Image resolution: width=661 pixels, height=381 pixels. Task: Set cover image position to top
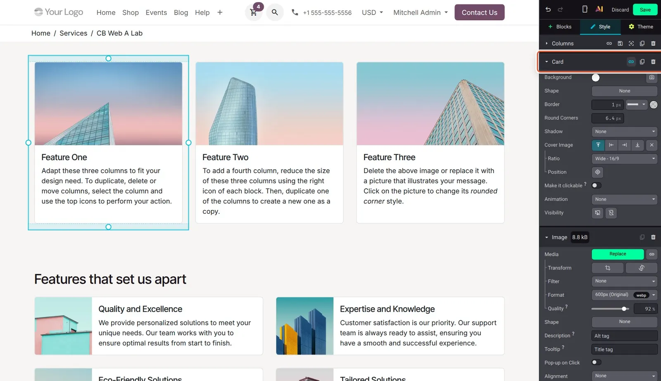point(598,145)
